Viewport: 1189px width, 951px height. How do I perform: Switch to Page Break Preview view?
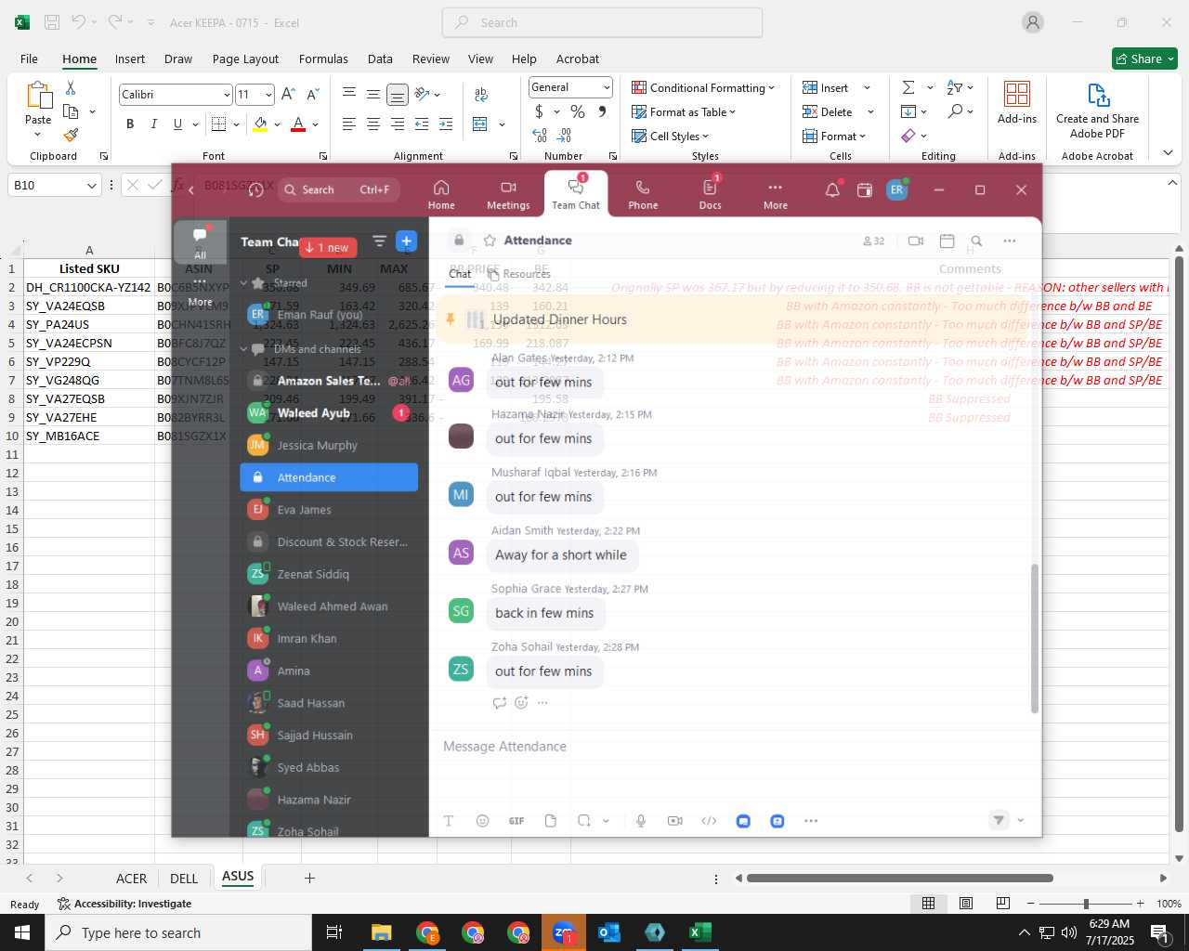1002,904
